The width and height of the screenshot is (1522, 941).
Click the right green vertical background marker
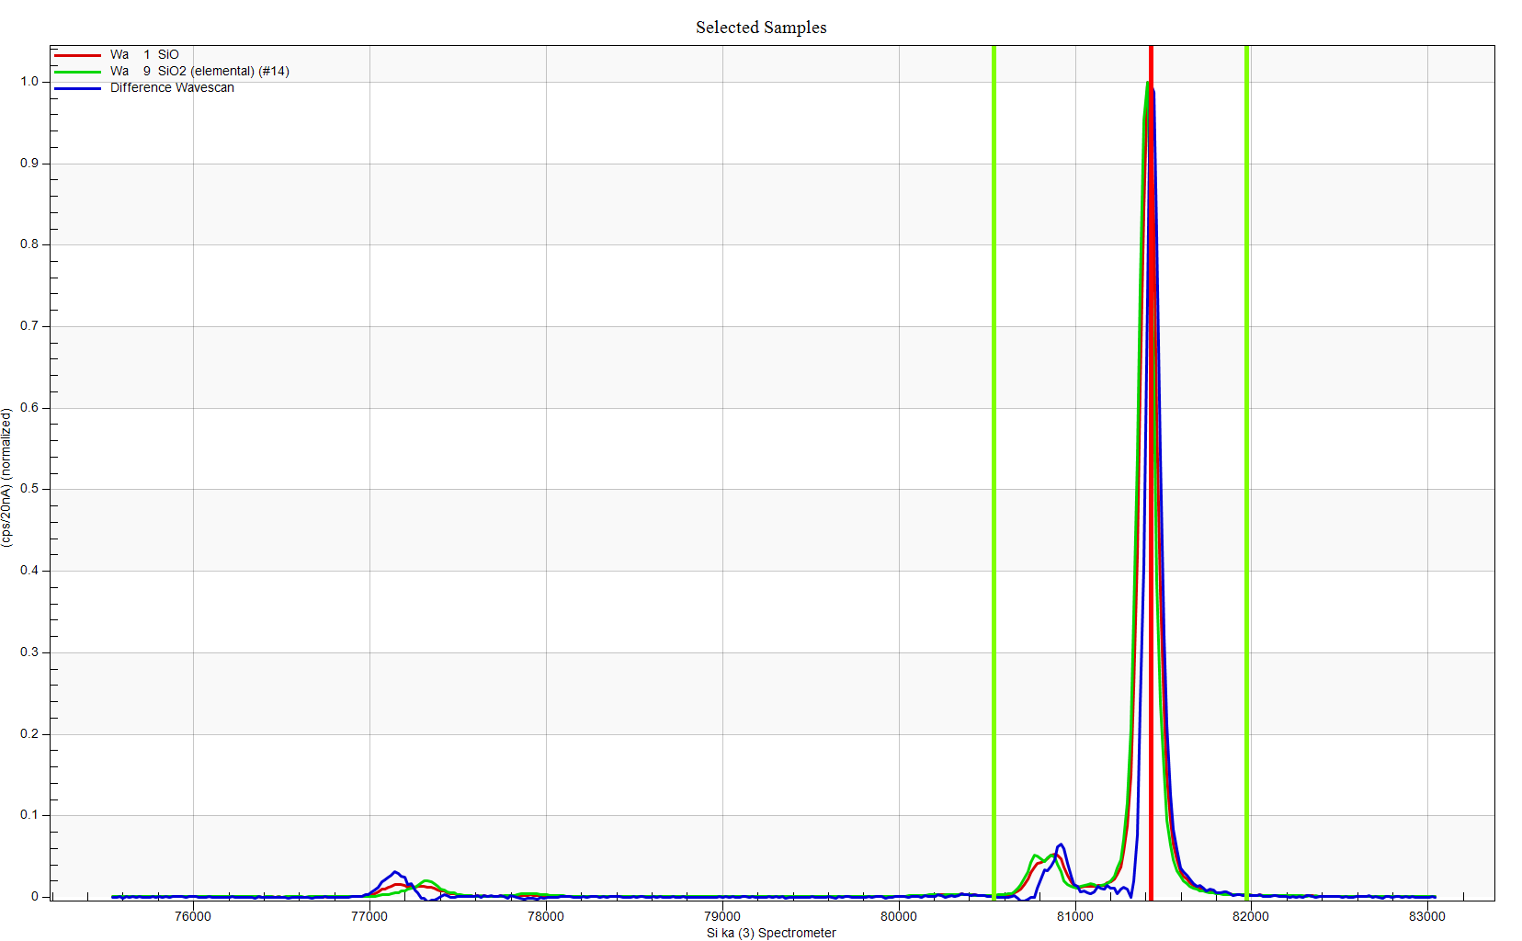[1246, 459]
